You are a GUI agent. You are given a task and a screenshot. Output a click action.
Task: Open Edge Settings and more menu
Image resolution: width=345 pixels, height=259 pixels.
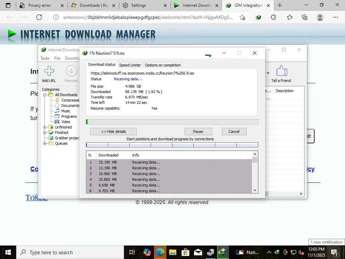[335, 17]
